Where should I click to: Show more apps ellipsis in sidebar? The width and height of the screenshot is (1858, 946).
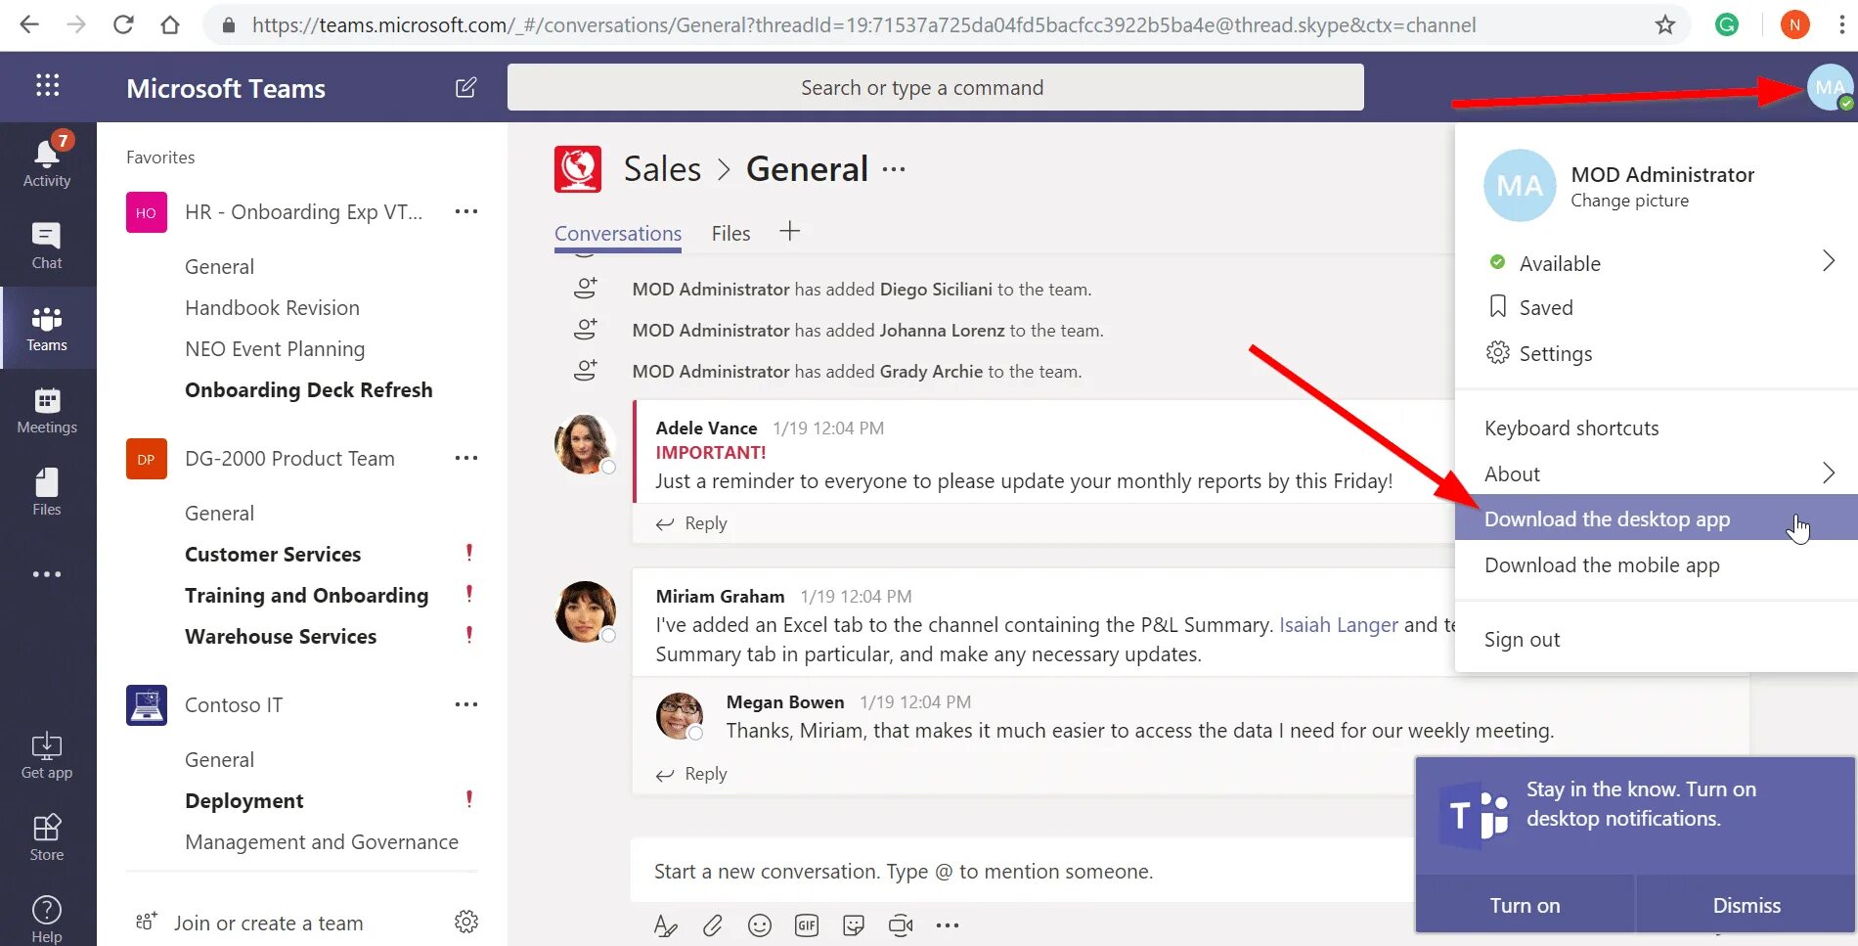click(47, 574)
